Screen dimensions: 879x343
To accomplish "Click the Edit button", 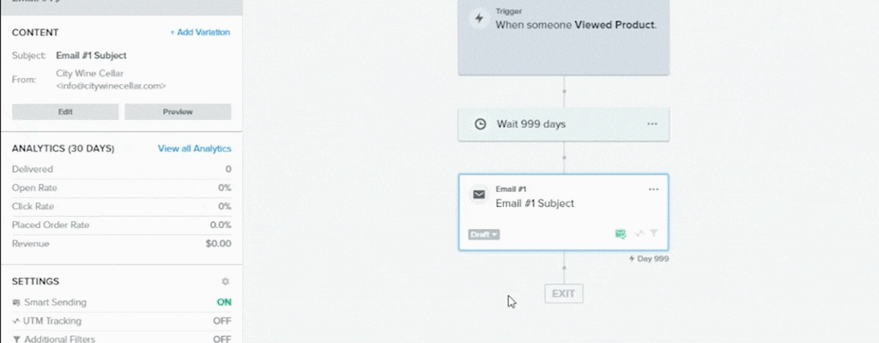I will point(65,111).
